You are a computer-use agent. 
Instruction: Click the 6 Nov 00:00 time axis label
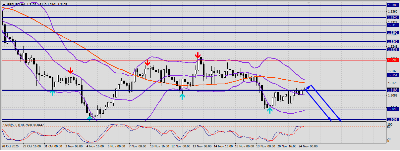(117, 146)
